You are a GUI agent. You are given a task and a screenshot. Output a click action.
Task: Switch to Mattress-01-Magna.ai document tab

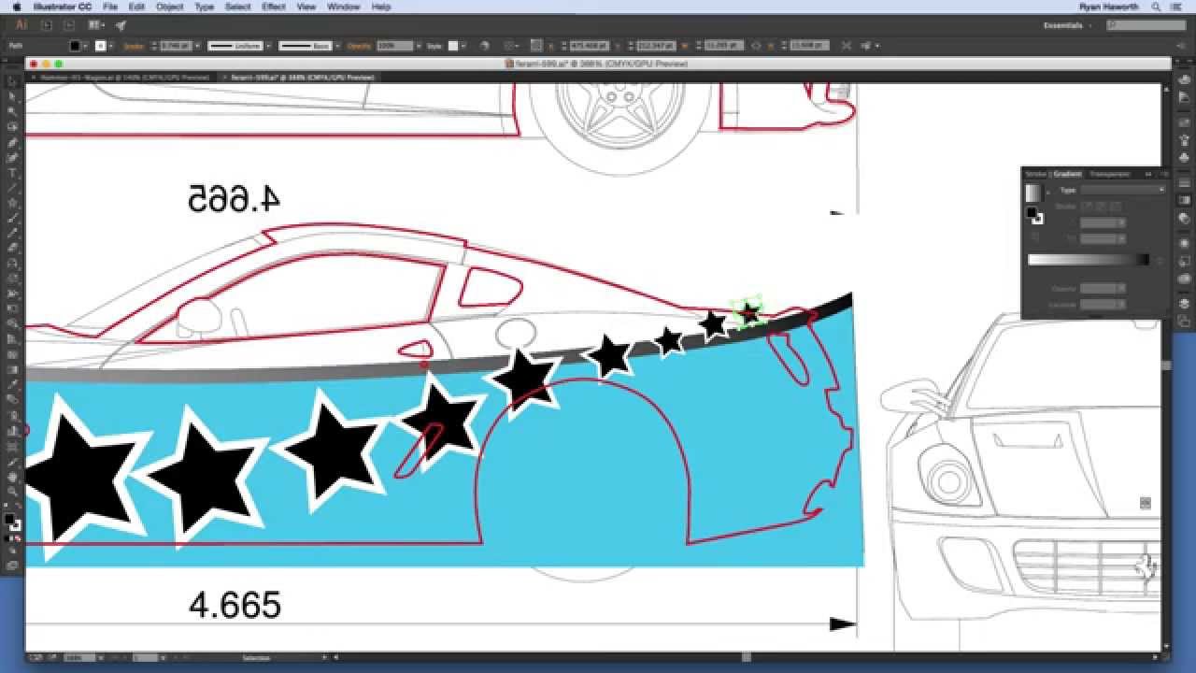127,78
